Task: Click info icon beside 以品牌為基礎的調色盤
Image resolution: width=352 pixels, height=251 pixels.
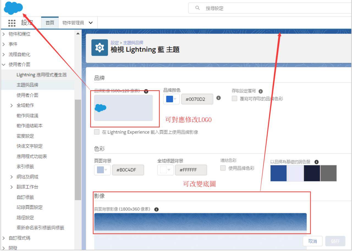Action: point(317,162)
